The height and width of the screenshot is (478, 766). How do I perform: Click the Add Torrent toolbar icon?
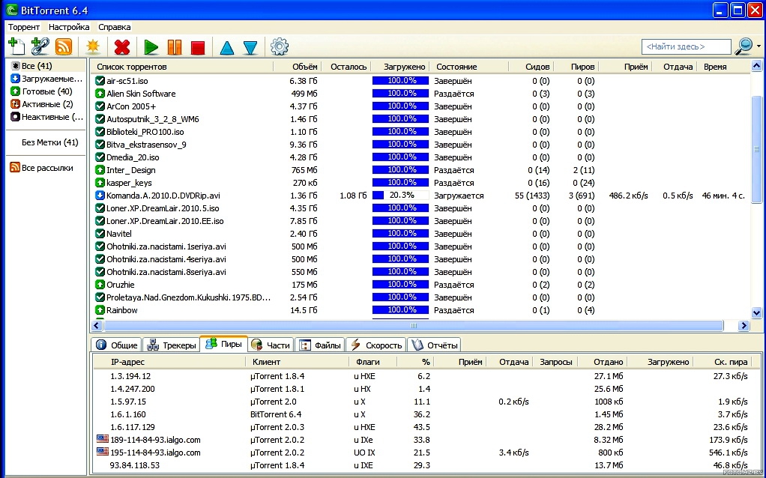click(x=16, y=46)
